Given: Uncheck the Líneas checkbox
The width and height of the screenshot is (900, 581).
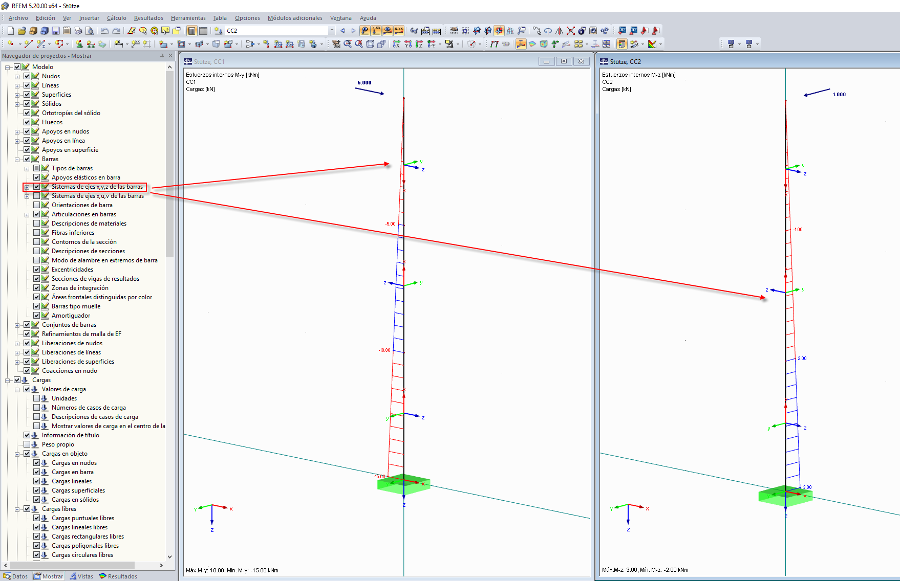Looking at the screenshot, I should (27, 85).
